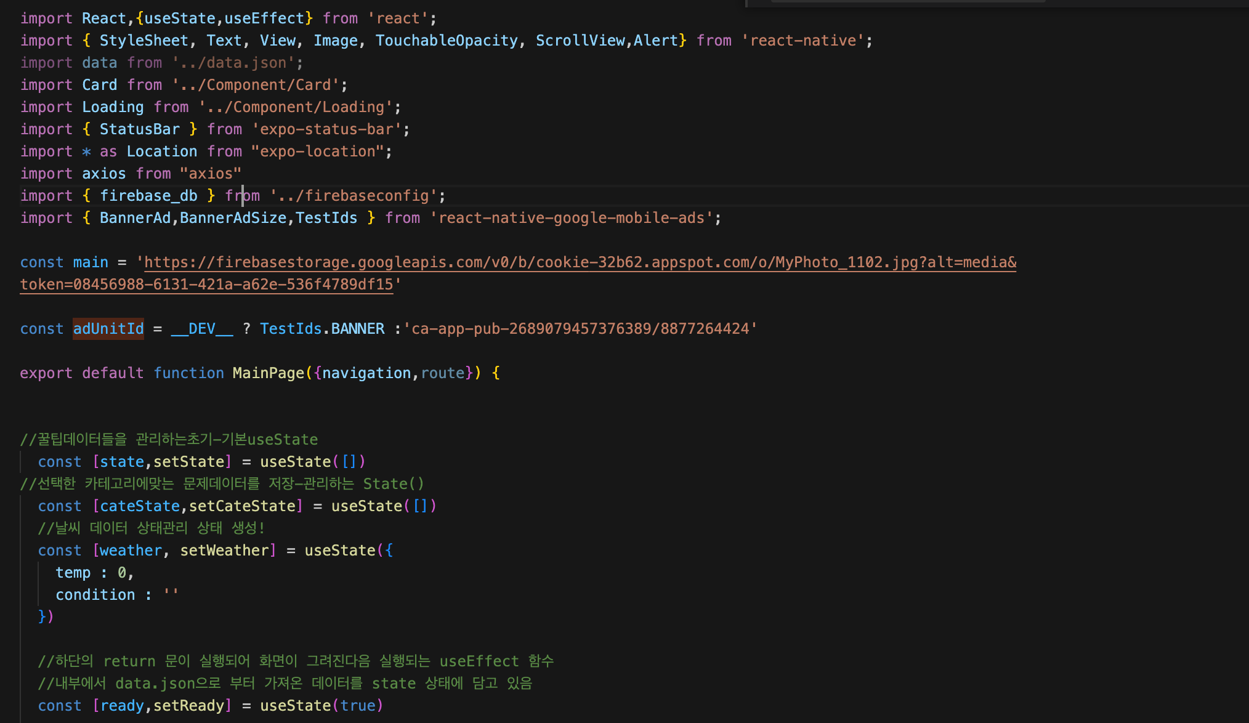The image size is (1249, 723).
Task: Click the '//내부에서 data.json으로 부터' comment line
Action: (x=285, y=684)
